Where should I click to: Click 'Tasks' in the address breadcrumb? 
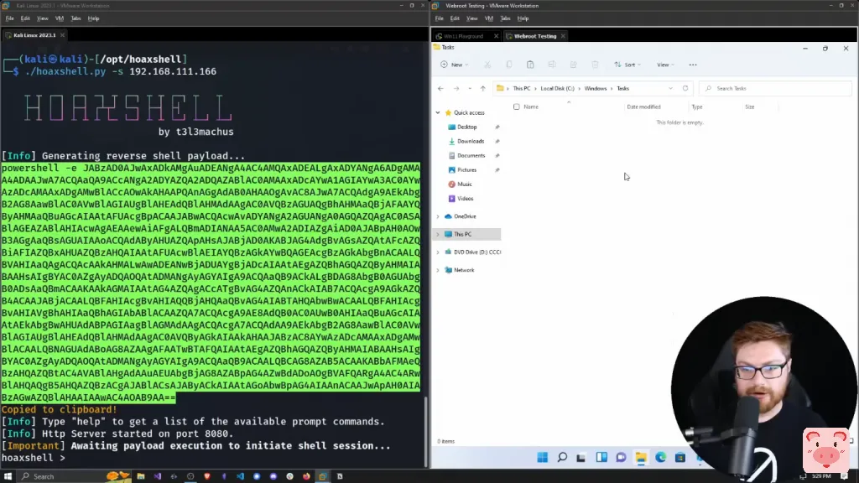pyautogui.click(x=623, y=88)
